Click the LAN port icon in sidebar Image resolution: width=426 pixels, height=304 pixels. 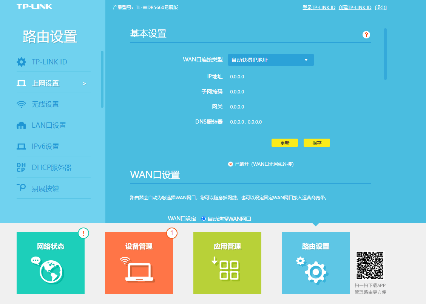point(22,125)
